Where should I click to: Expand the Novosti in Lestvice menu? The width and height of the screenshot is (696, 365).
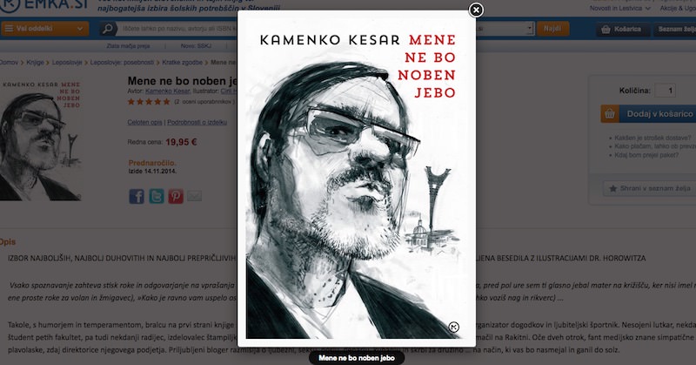pyautogui.click(x=620, y=8)
